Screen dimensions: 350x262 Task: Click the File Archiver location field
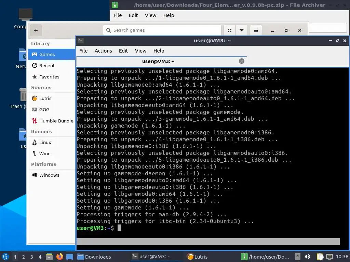click(x=328, y=28)
